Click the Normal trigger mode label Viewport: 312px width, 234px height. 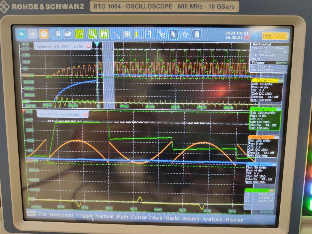pyautogui.click(x=281, y=63)
